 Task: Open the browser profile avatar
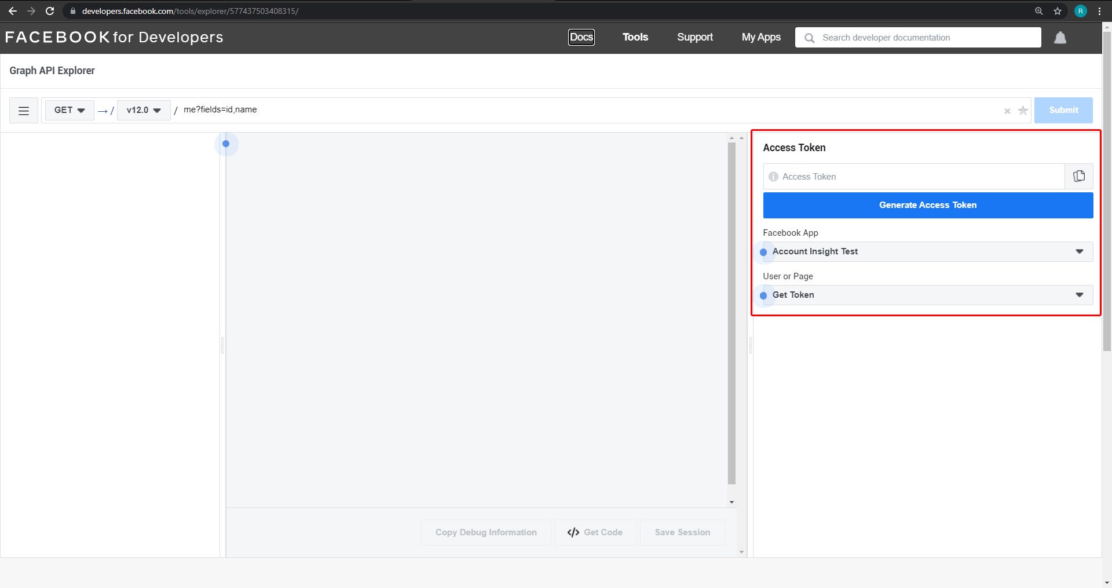[1080, 11]
